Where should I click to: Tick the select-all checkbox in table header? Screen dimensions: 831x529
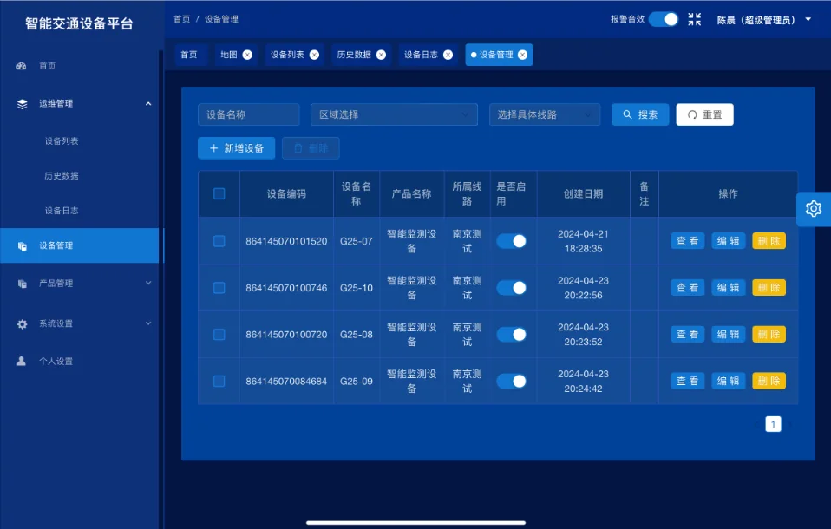(x=219, y=194)
